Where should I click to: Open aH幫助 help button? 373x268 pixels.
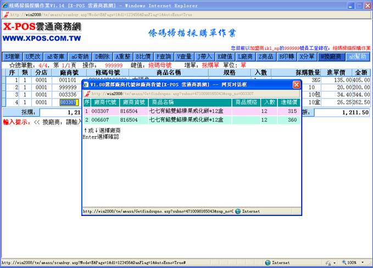pos(358,56)
